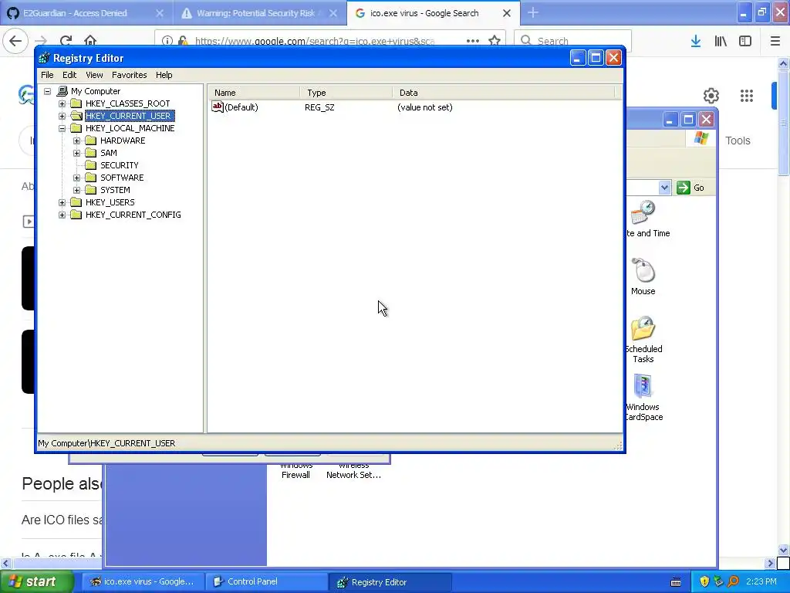This screenshot has height=593, width=790.
Task: Switch to E2Guardian - Access Denied tab
Action: tap(86, 13)
